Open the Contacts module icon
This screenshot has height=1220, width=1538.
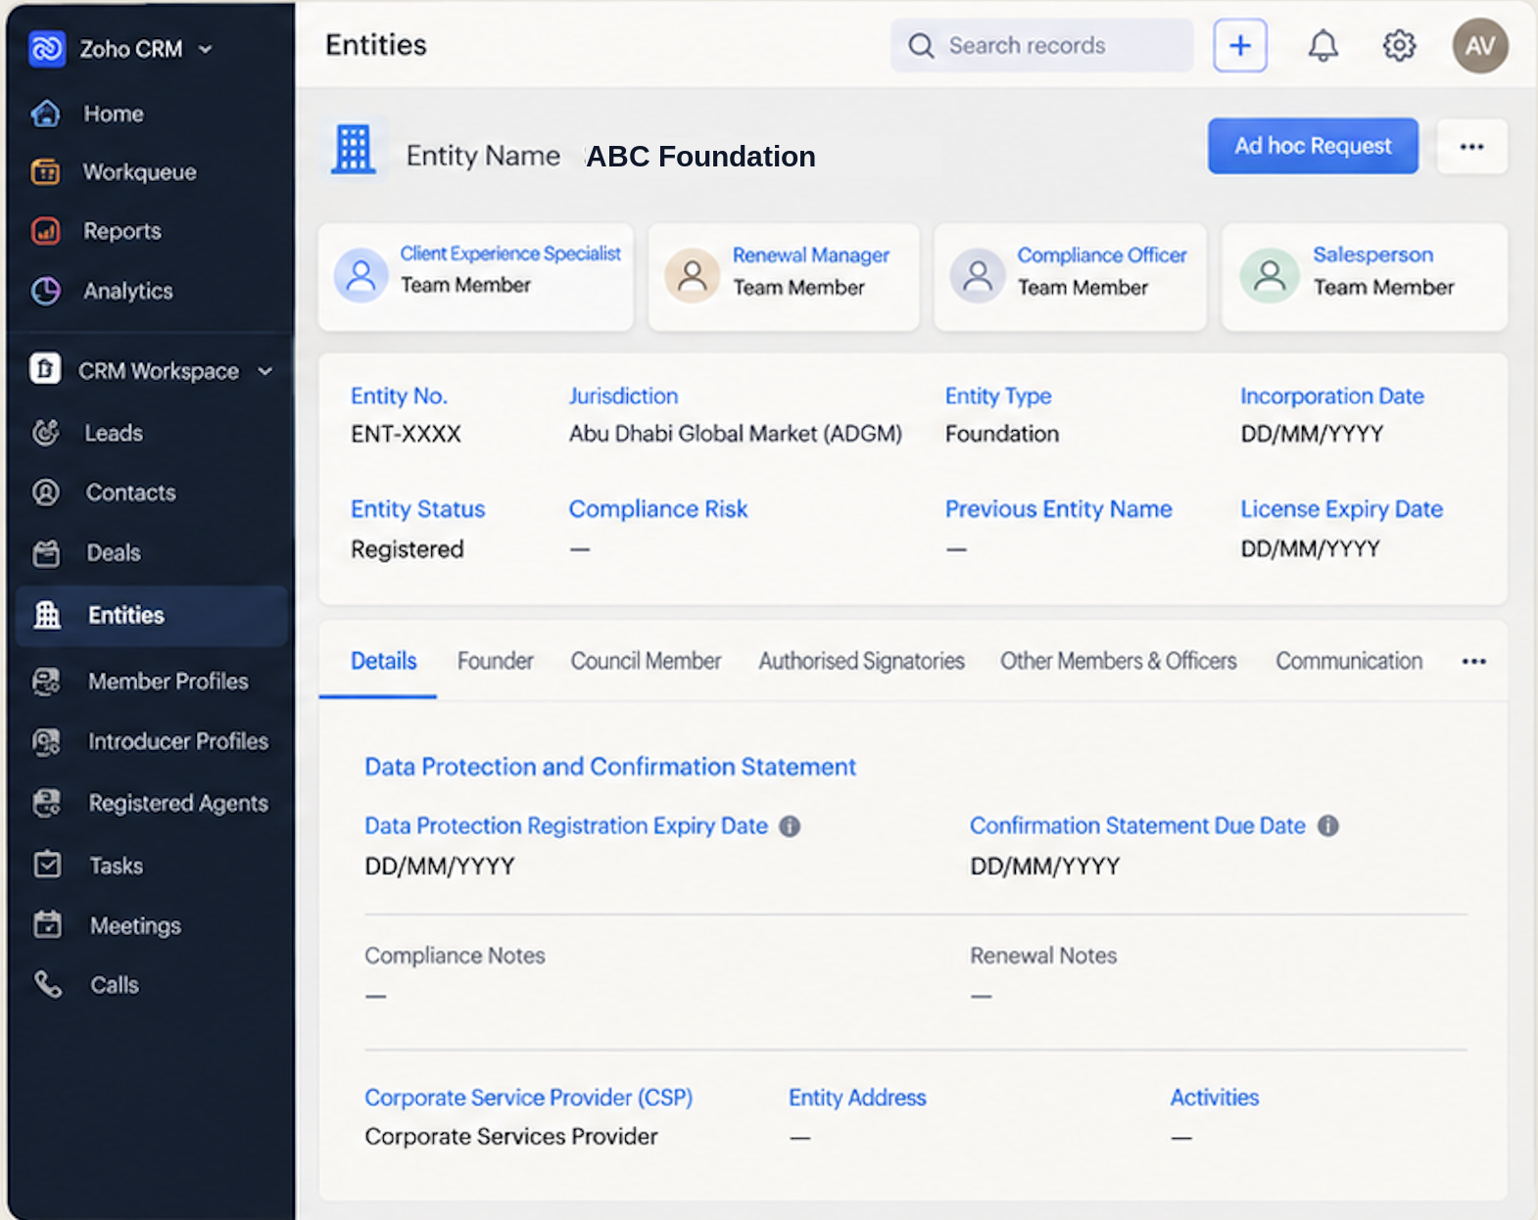coord(46,493)
